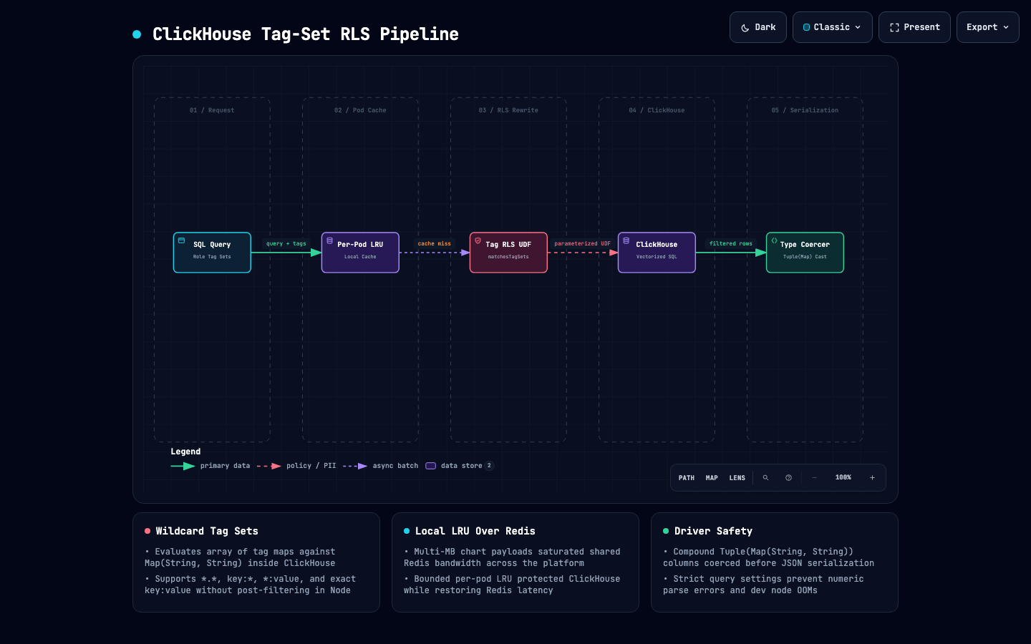Toggle 'primary data' legend entry
This screenshot has width=1031, height=644.
coord(210,466)
